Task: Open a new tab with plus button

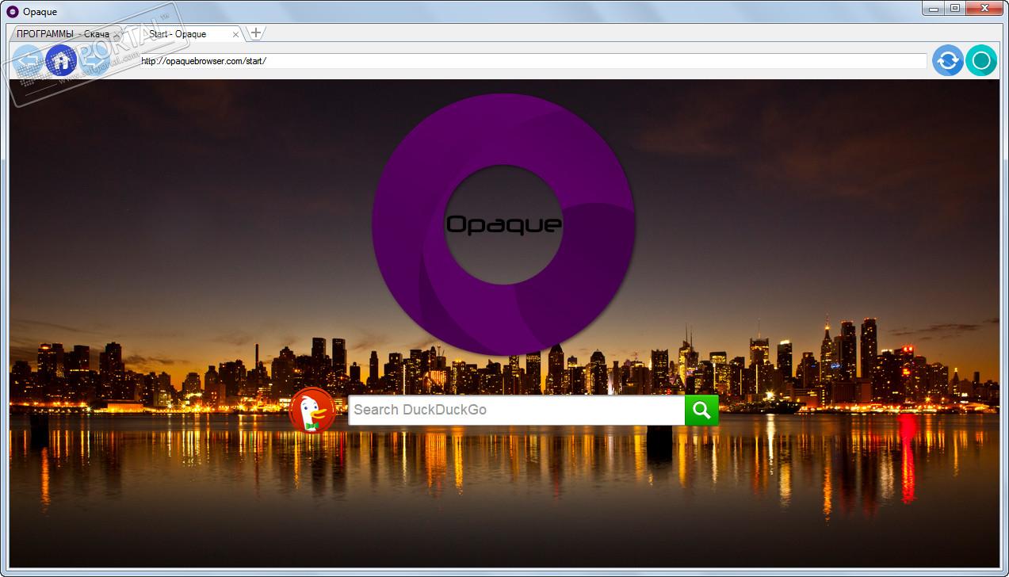Action: pos(256,33)
